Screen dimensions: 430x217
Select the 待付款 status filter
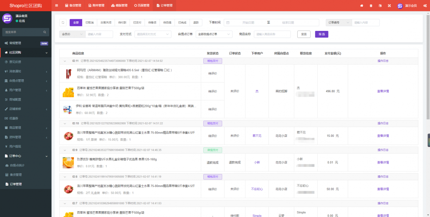(x=122, y=23)
